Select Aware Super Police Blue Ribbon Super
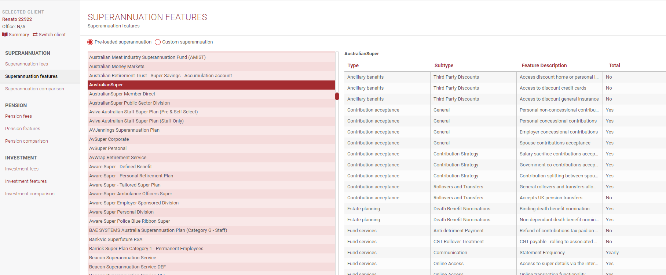Viewport: 666px width, 275px height. pos(211,221)
